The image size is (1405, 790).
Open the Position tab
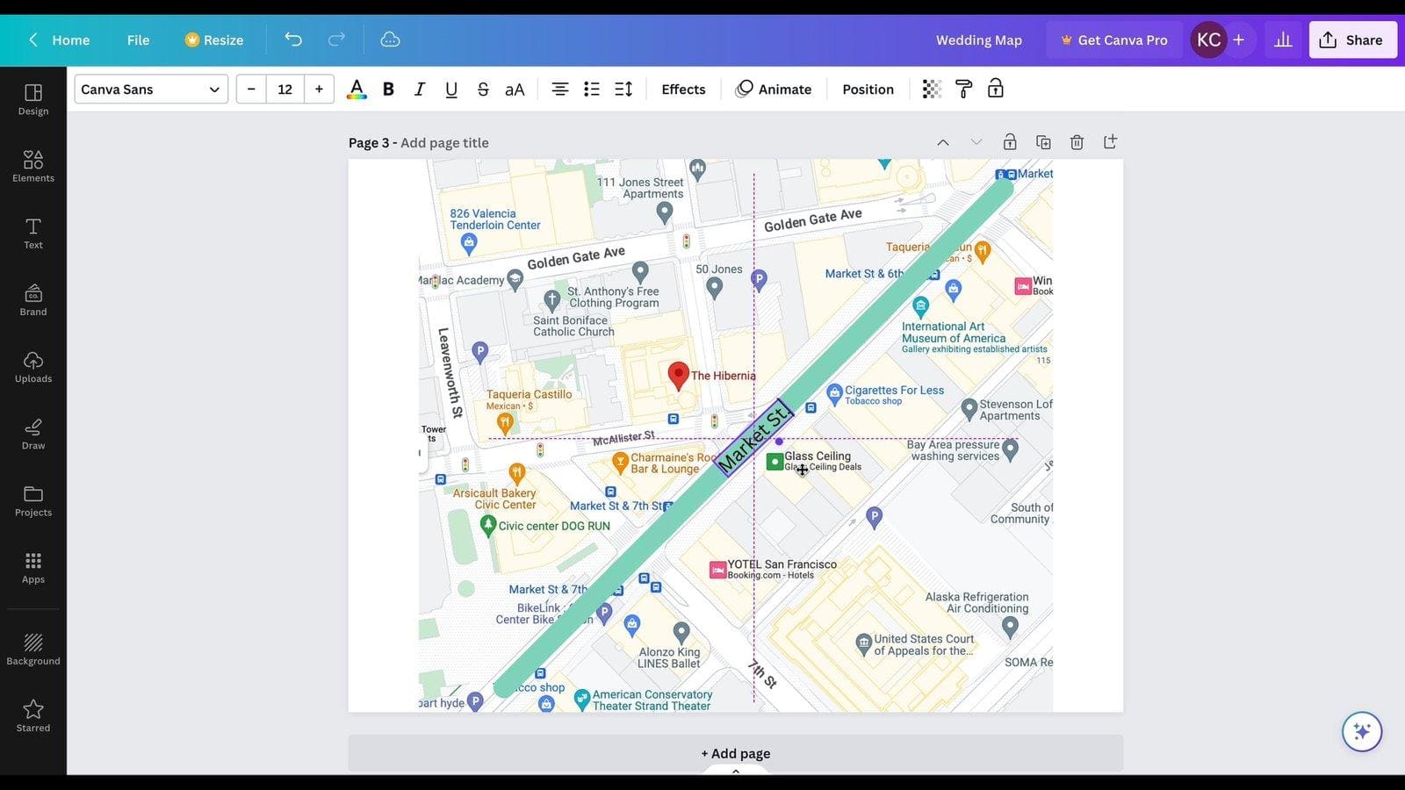click(868, 89)
